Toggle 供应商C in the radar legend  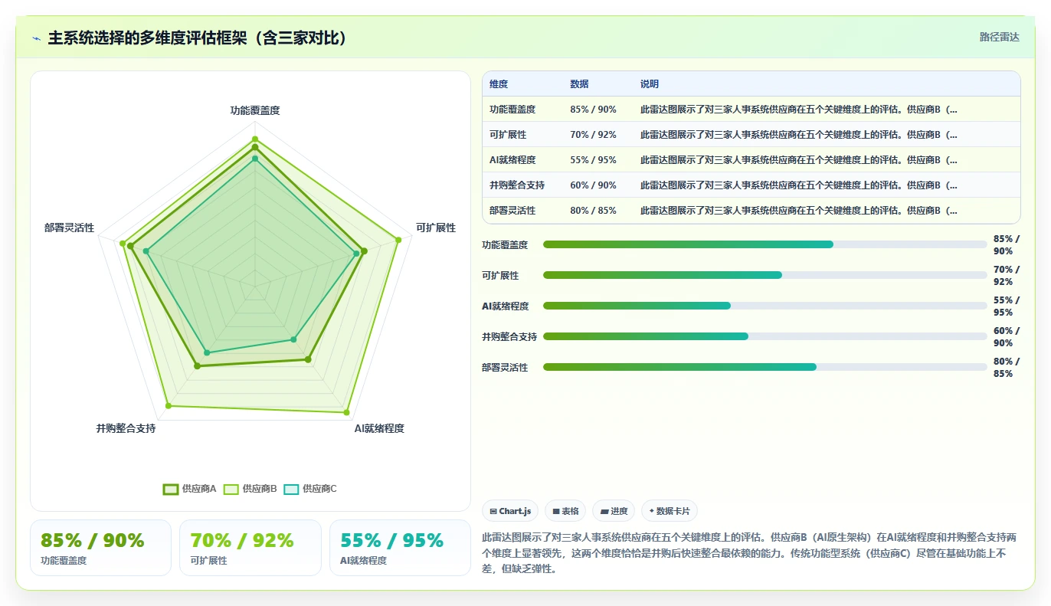[x=310, y=489]
